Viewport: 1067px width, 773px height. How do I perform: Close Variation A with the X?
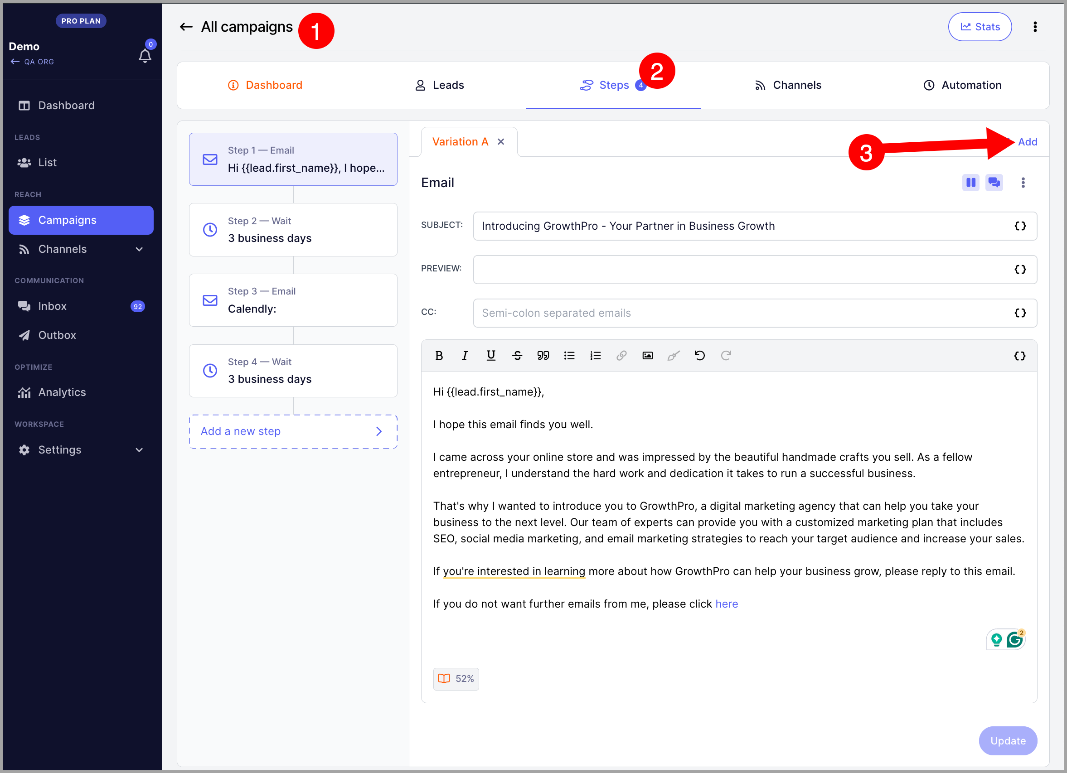(500, 141)
